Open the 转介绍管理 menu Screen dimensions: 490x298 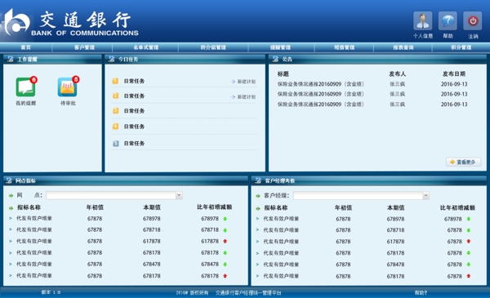click(213, 47)
